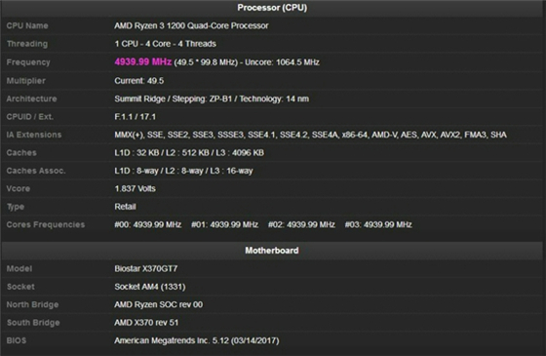This screenshot has width=546, height=356.
Task: Select the South Bridge label
Action: click(x=33, y=323)
